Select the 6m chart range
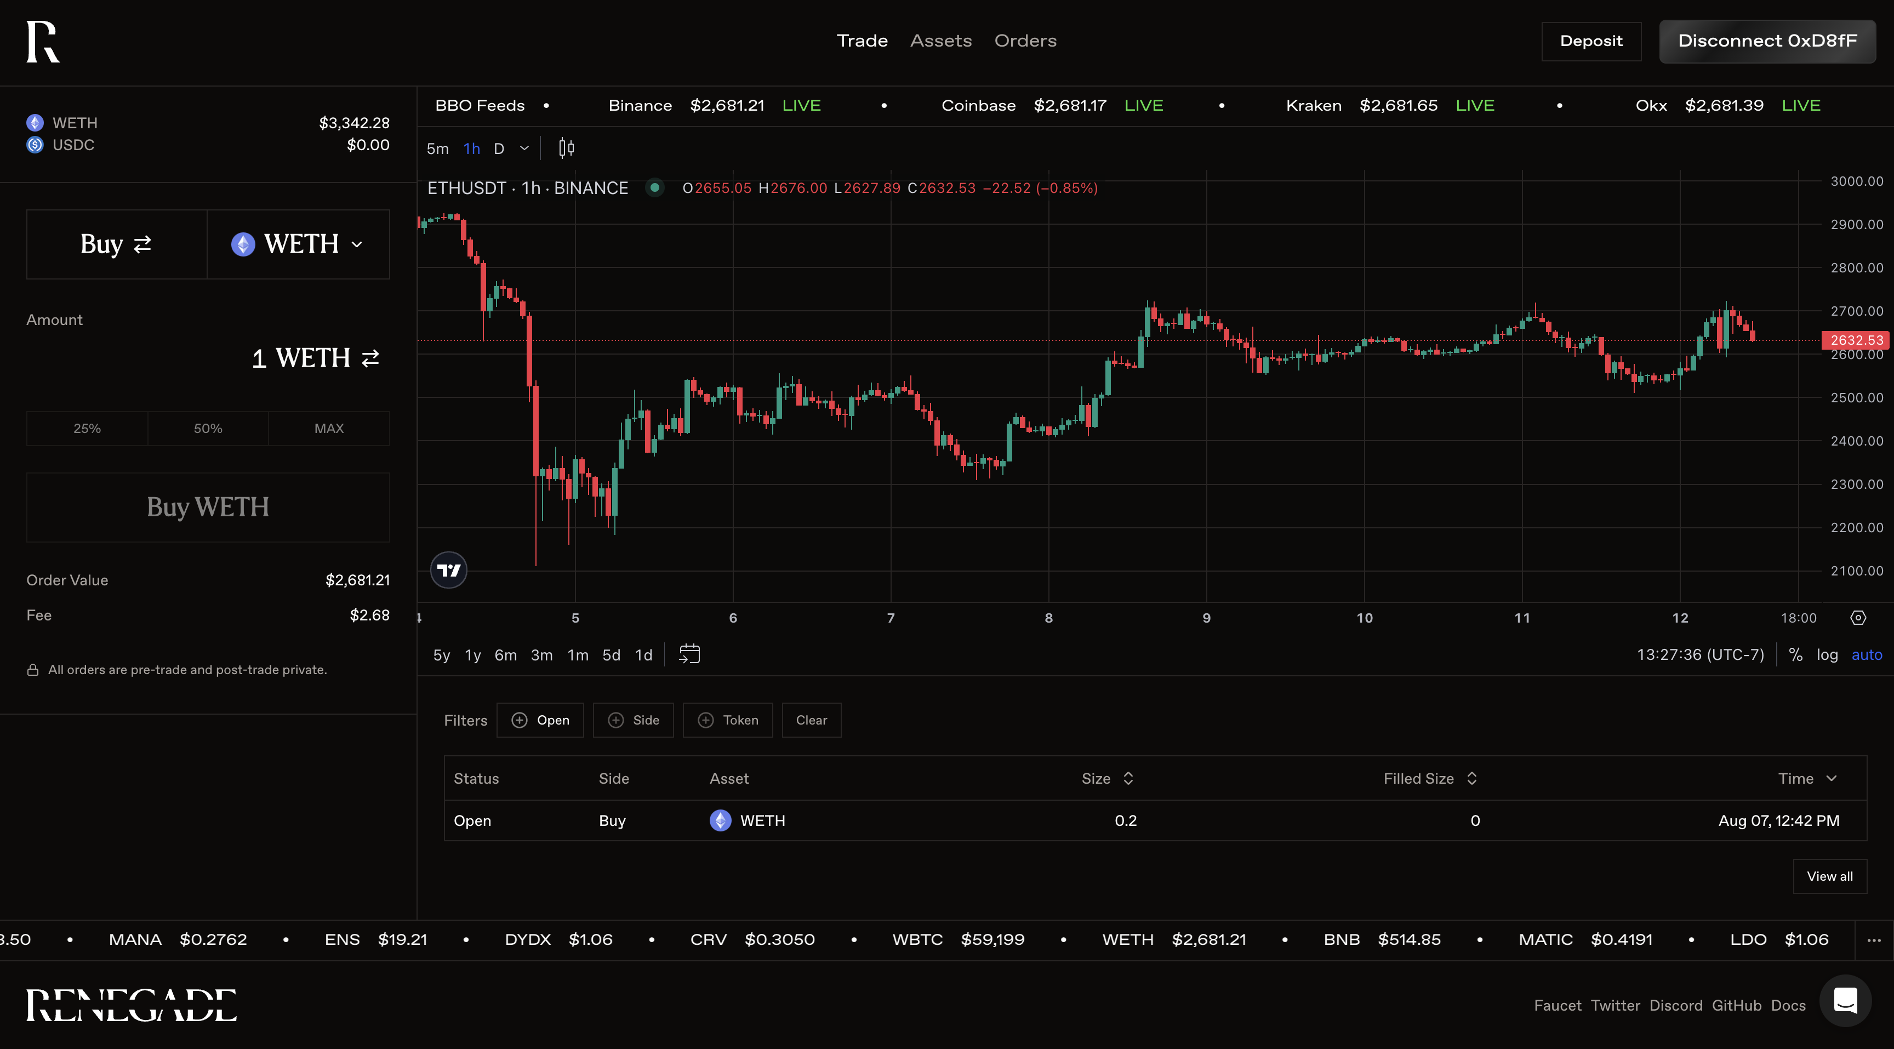The height and width of the screenshot is (1049, 1894). [x=506, y=655]
